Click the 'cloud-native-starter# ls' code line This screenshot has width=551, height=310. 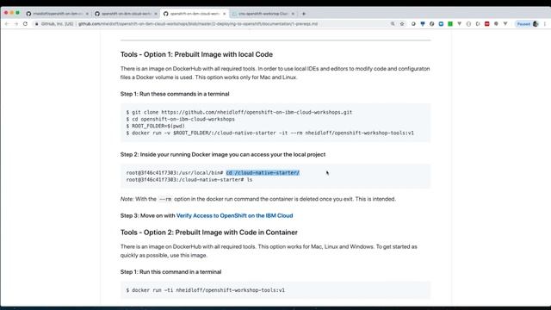click(x=189, y=180)
